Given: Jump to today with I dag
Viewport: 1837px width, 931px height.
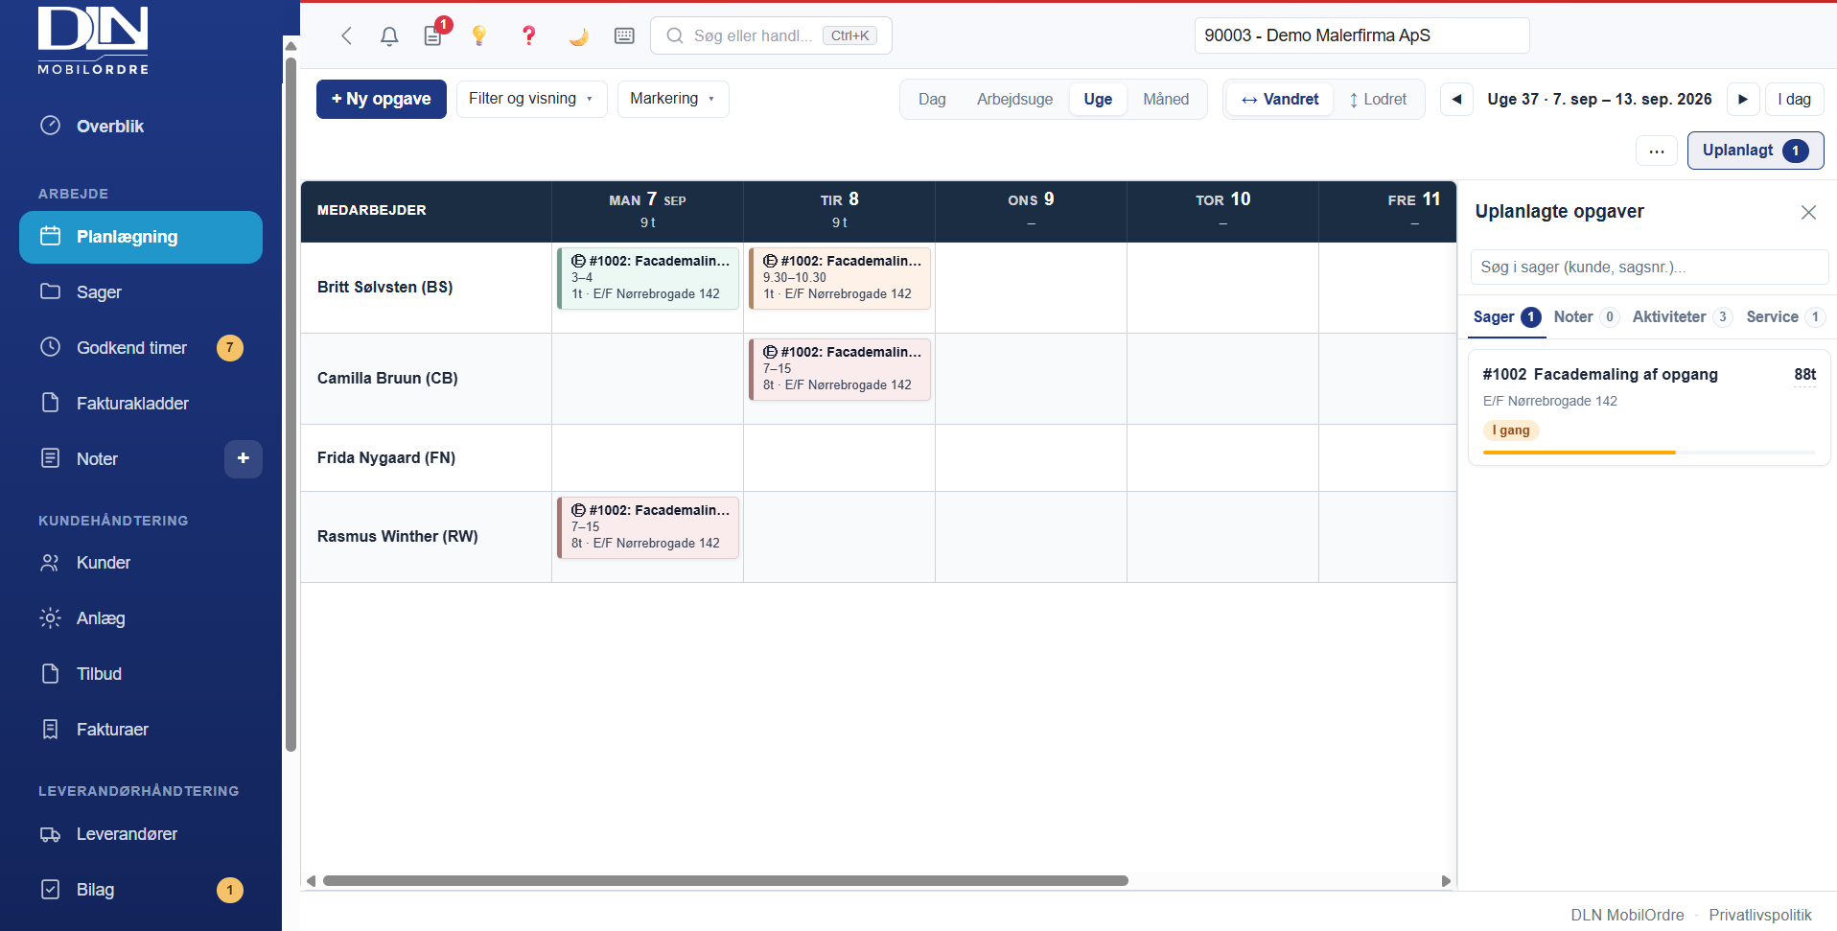Looking at the screenshot, I should tap(1794, 100).
